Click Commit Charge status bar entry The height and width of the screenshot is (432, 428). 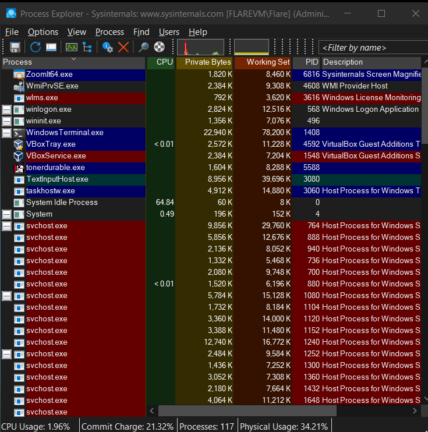tap(128, 427)
